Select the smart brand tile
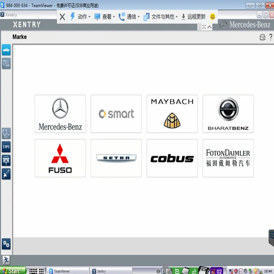Screen dimensions: 274x274 116,114
